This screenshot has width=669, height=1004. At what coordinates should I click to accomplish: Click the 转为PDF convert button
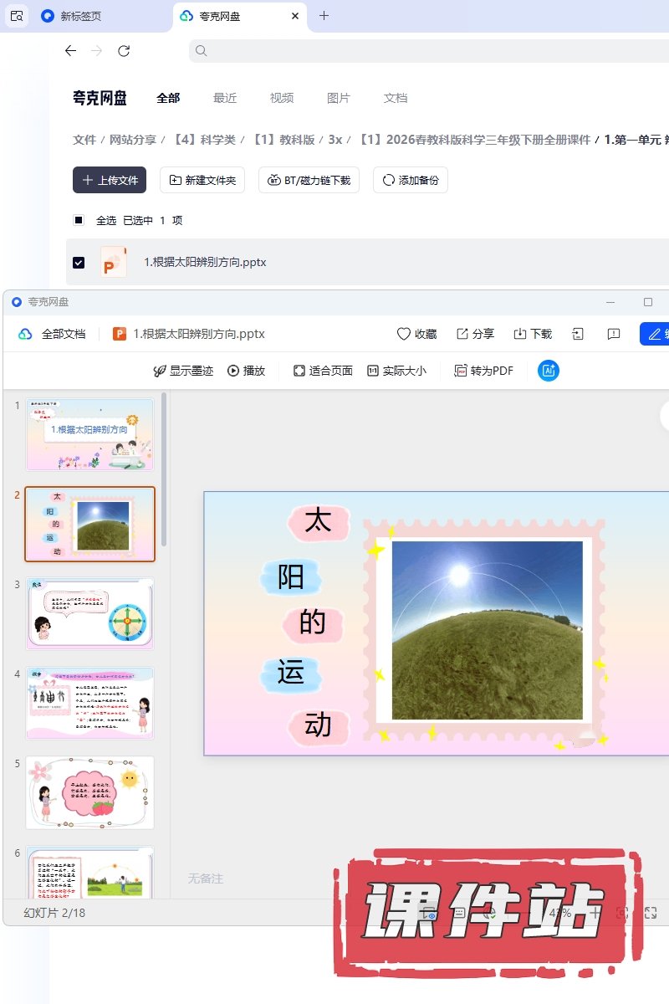point(483,371)
